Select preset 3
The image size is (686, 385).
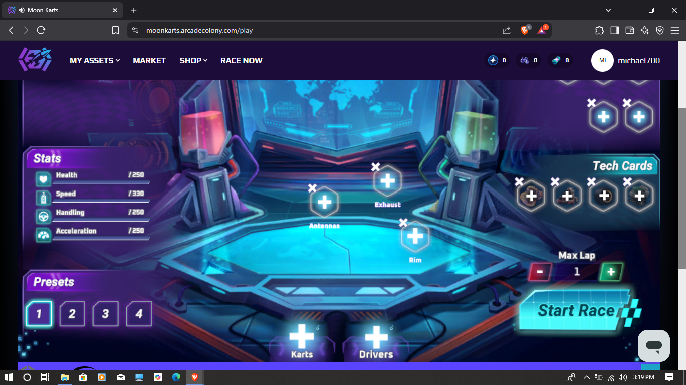[x=105, y=314]
